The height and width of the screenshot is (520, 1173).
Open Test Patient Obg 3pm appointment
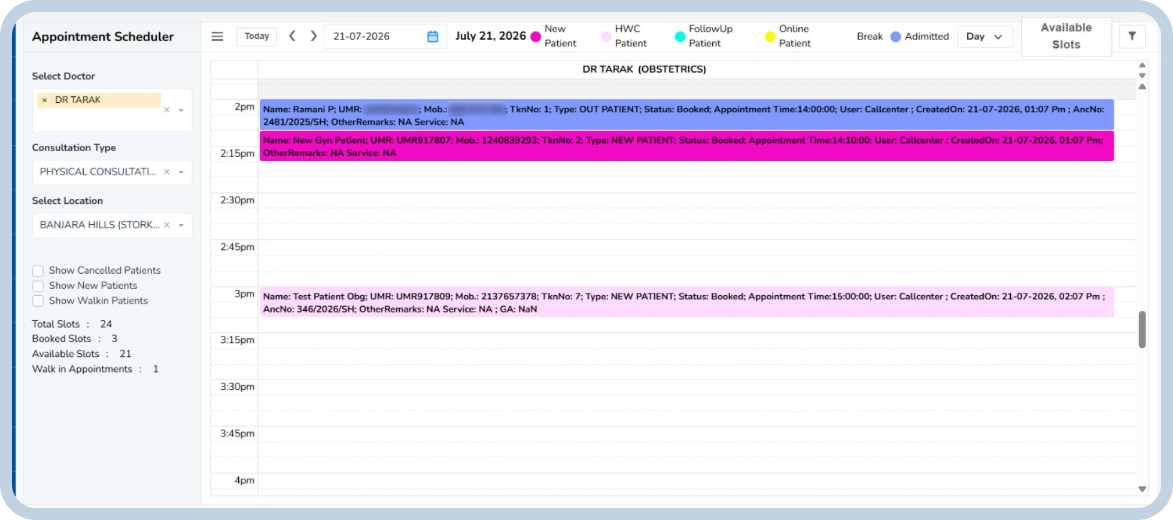point(686,302)
